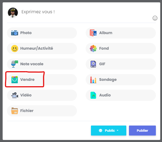This screenshot has height=142, width=162.
Task: Click the microphone Note vocale icon
Action: point(15,64)
